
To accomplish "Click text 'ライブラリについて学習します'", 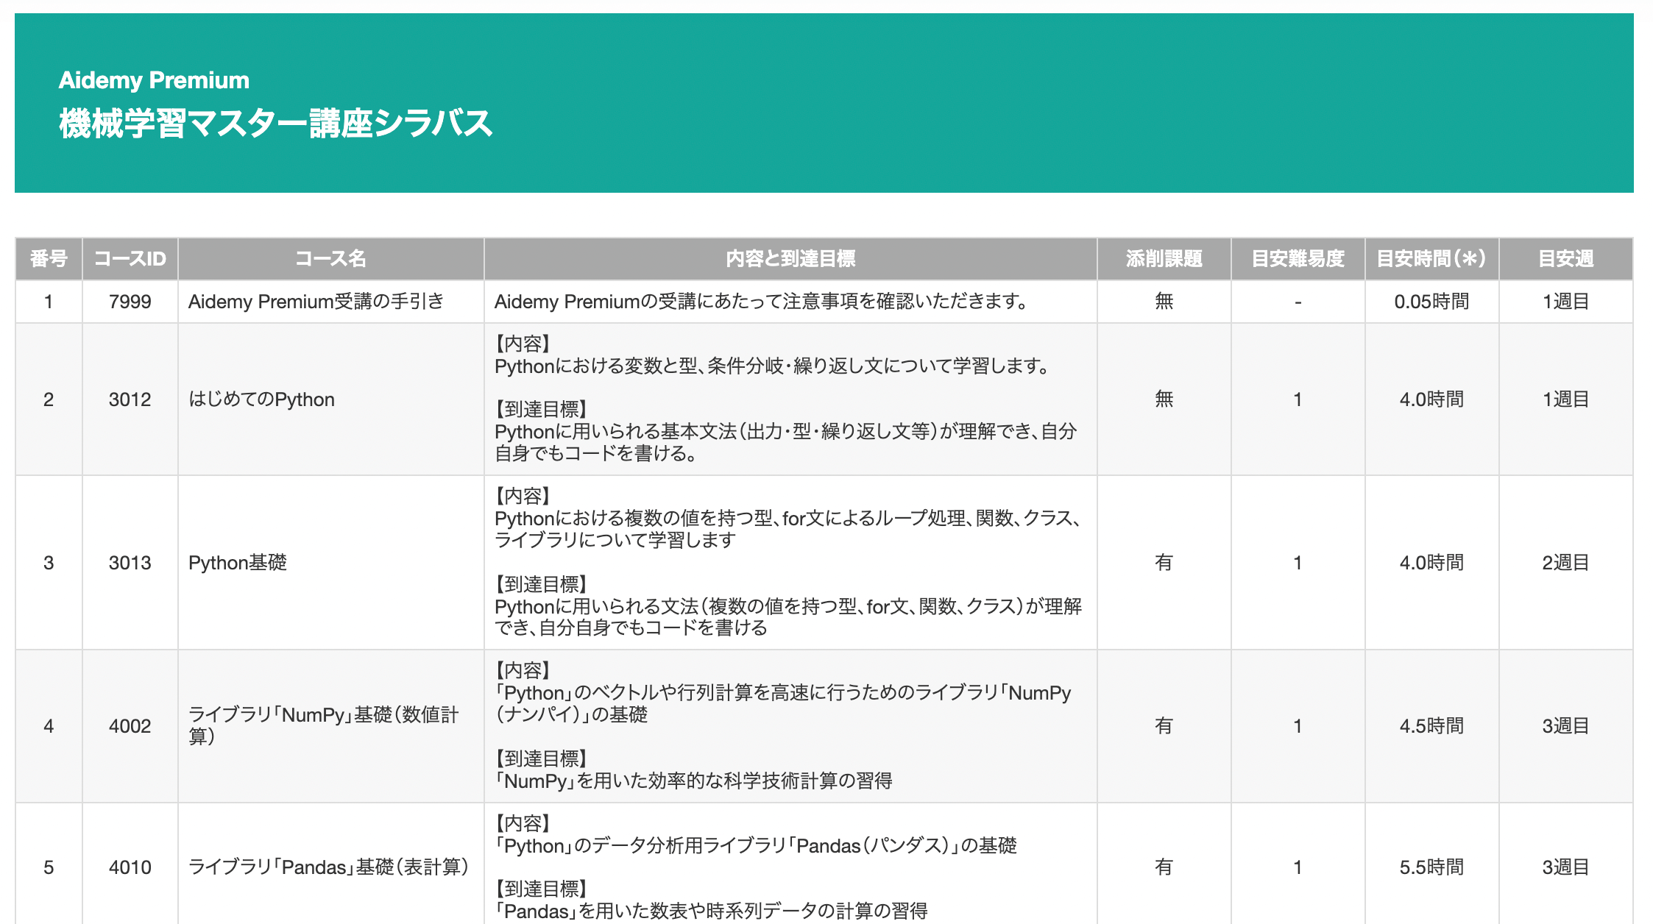I will pyautogui.click(x=615, y=541).
